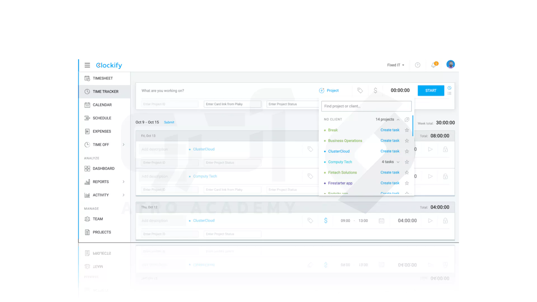Click Create task for Break
Viewport: 537px width, 302px height.
pyautogui.click(x=390, y=130)
